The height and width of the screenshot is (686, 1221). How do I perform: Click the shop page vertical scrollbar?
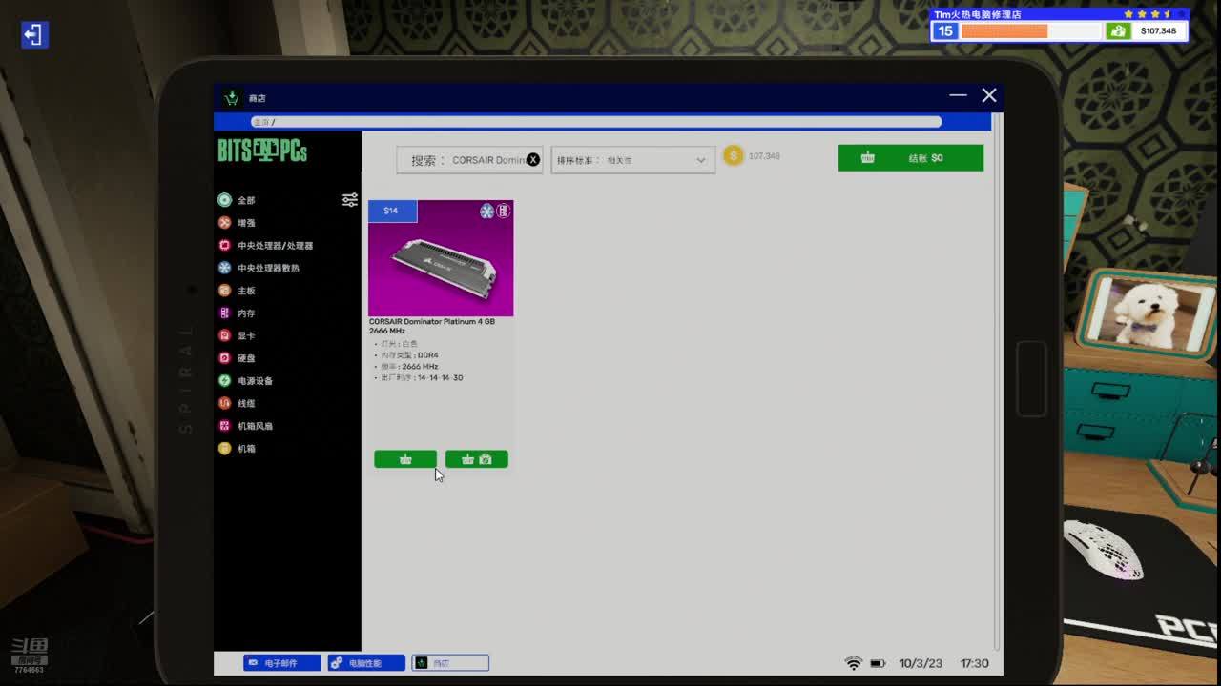coord(997,381)
